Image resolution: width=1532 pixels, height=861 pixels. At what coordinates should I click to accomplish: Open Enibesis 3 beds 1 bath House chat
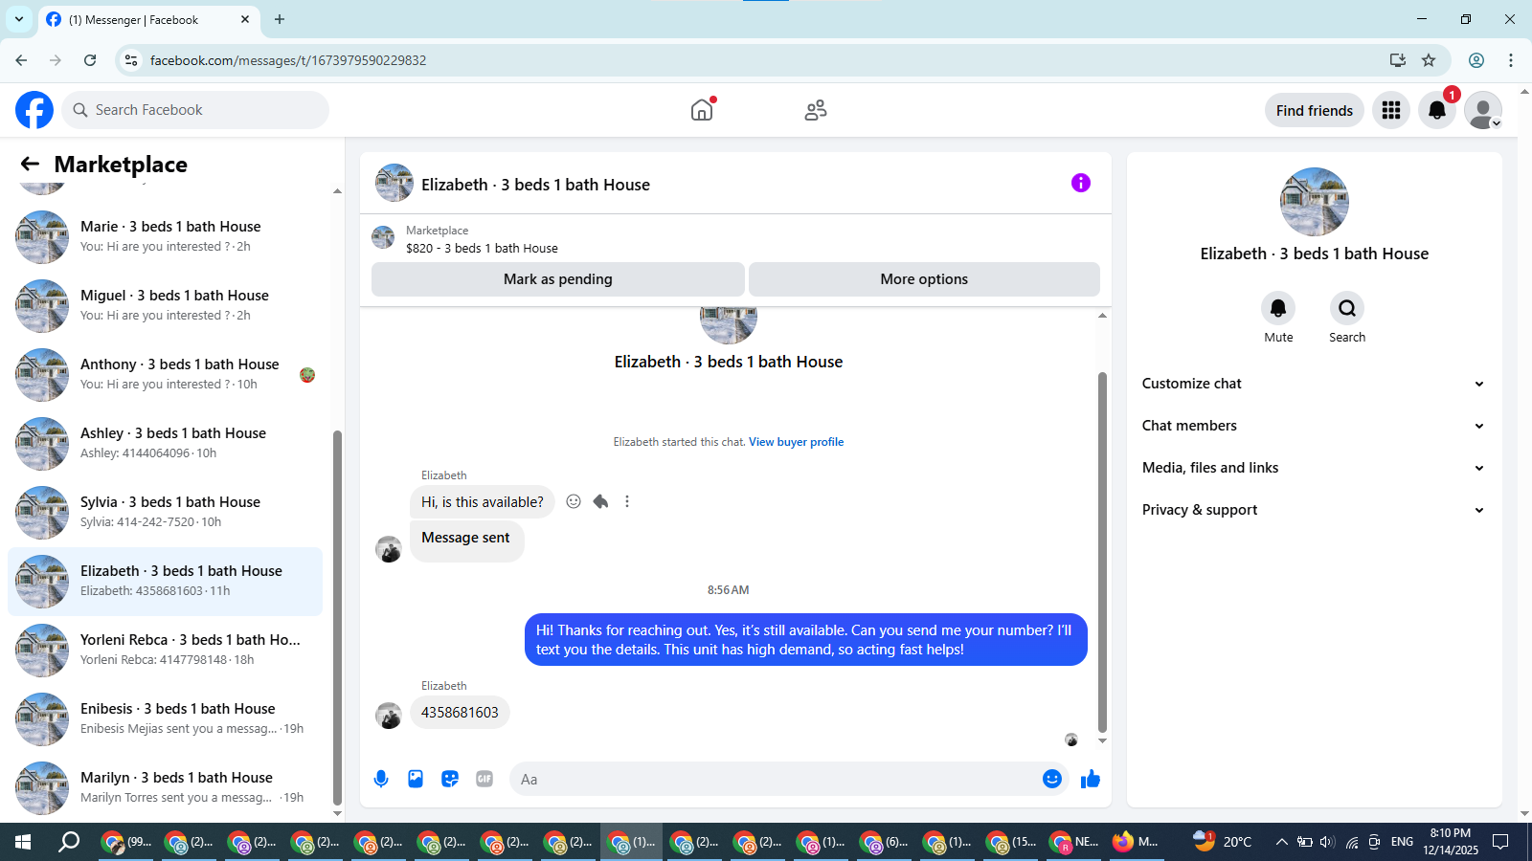tap(166, 718)
